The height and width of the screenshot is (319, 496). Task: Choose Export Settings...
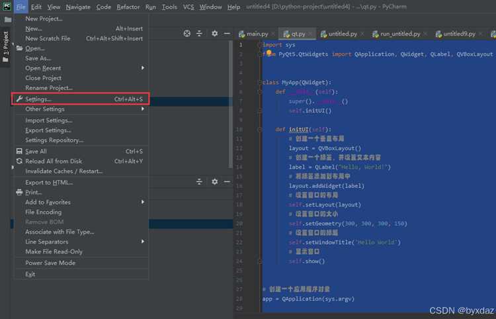(x=81, y=130)
